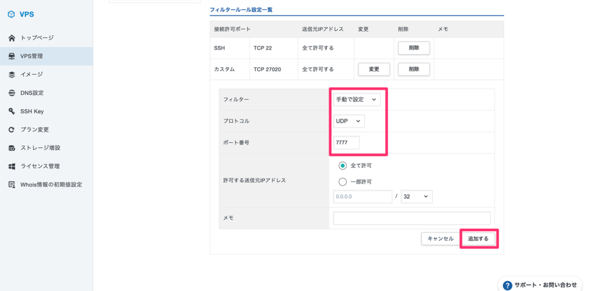Image resolution: width=589 pixels, height=291 pixels.
Task: Click the home icon beside トップページ
Action: coord(12,38)
